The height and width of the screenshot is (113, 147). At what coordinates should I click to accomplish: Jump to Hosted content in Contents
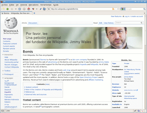coord(31,87)
